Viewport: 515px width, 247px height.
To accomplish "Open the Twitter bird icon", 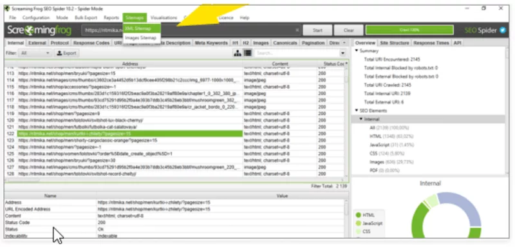I will [x=503, y=30].
